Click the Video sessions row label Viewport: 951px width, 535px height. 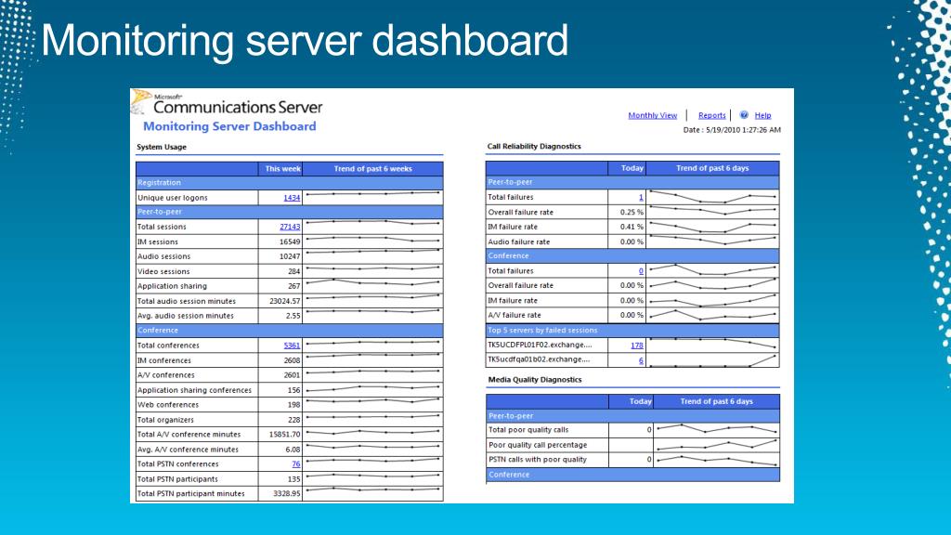pos(163,271)
